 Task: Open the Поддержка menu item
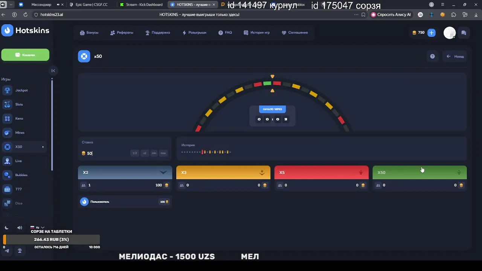click(157, 33)
